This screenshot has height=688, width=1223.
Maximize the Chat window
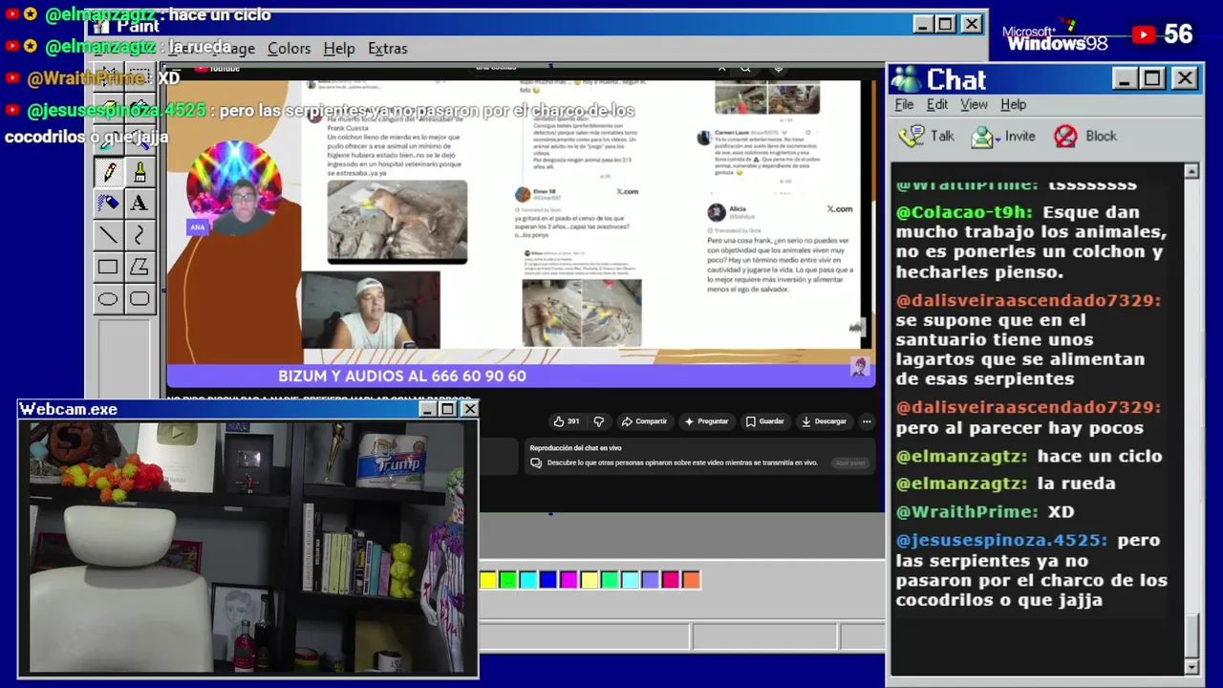[1153, 78]
